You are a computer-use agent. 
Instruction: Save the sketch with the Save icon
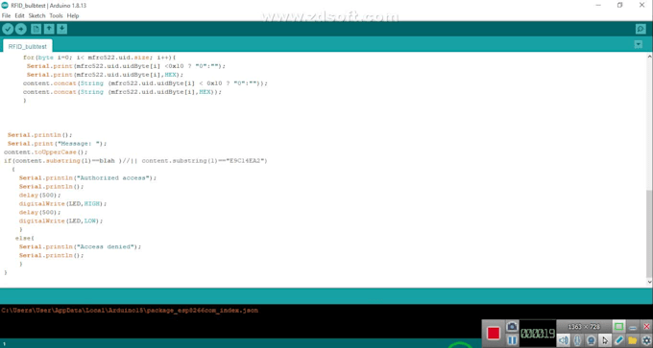[x=61, y=29]
